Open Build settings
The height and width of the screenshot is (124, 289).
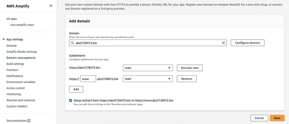(15, 64)
